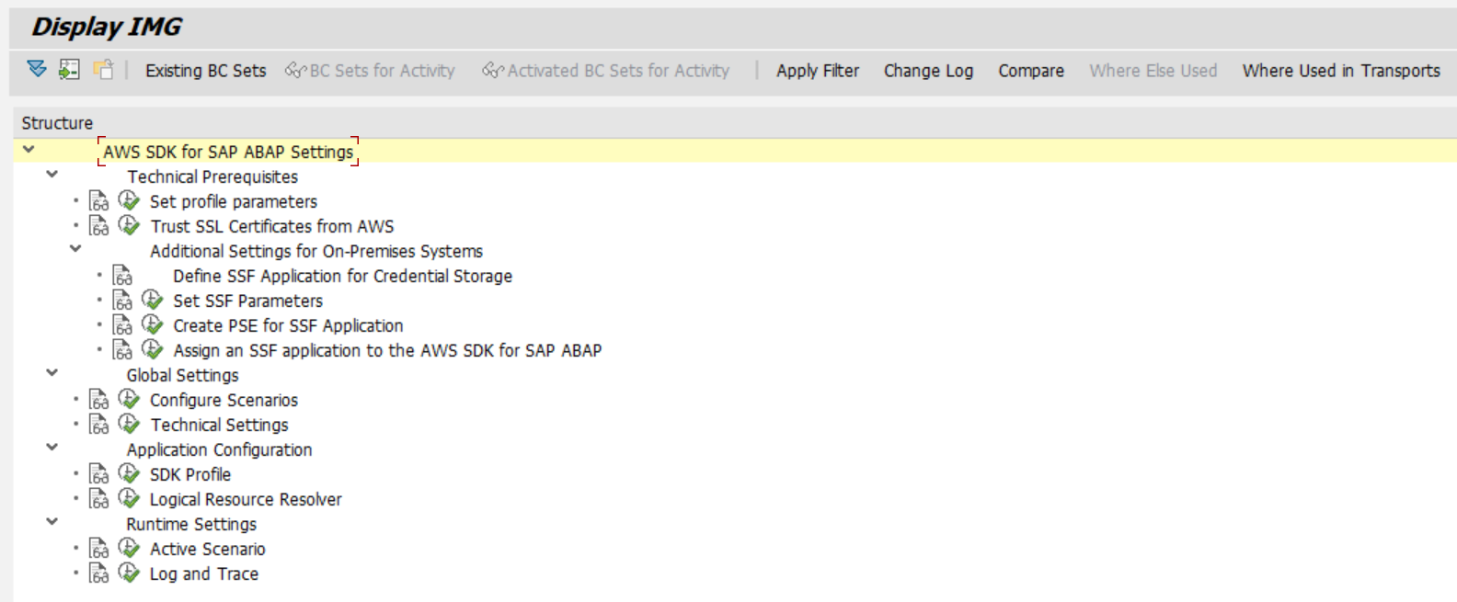
Task: Select Set profile parameters text
Action: tap(234, 201)
